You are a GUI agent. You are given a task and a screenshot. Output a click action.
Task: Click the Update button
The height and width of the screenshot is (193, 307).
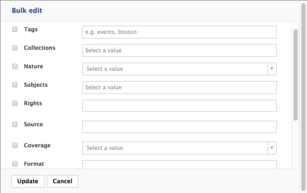[28, 181]
